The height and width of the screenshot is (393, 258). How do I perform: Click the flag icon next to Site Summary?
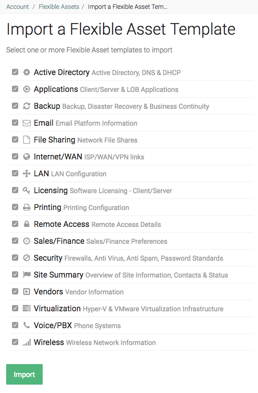pos(27,275)
